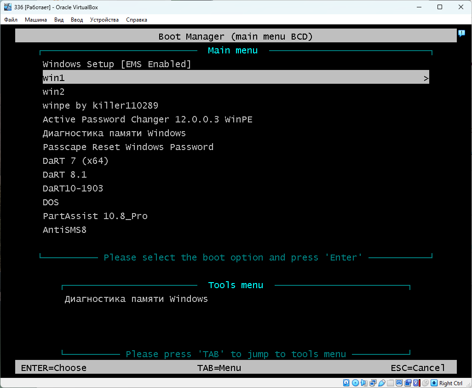Expand the Справка dropdown menu
The image size is (472, 388).
136,20
